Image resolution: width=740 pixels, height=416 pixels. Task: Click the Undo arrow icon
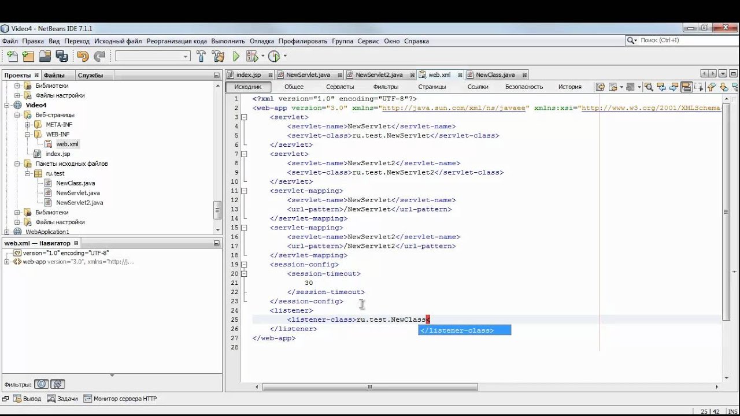click(83, 56)
